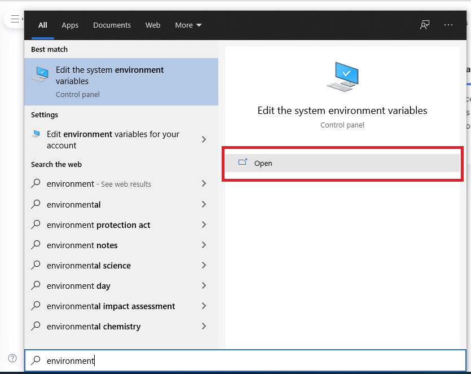Select 'environment - See web results' suggestion

click(x=121, y=183)
